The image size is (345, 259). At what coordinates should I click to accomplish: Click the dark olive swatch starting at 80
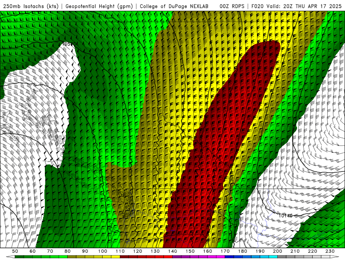tap(72, 257)
